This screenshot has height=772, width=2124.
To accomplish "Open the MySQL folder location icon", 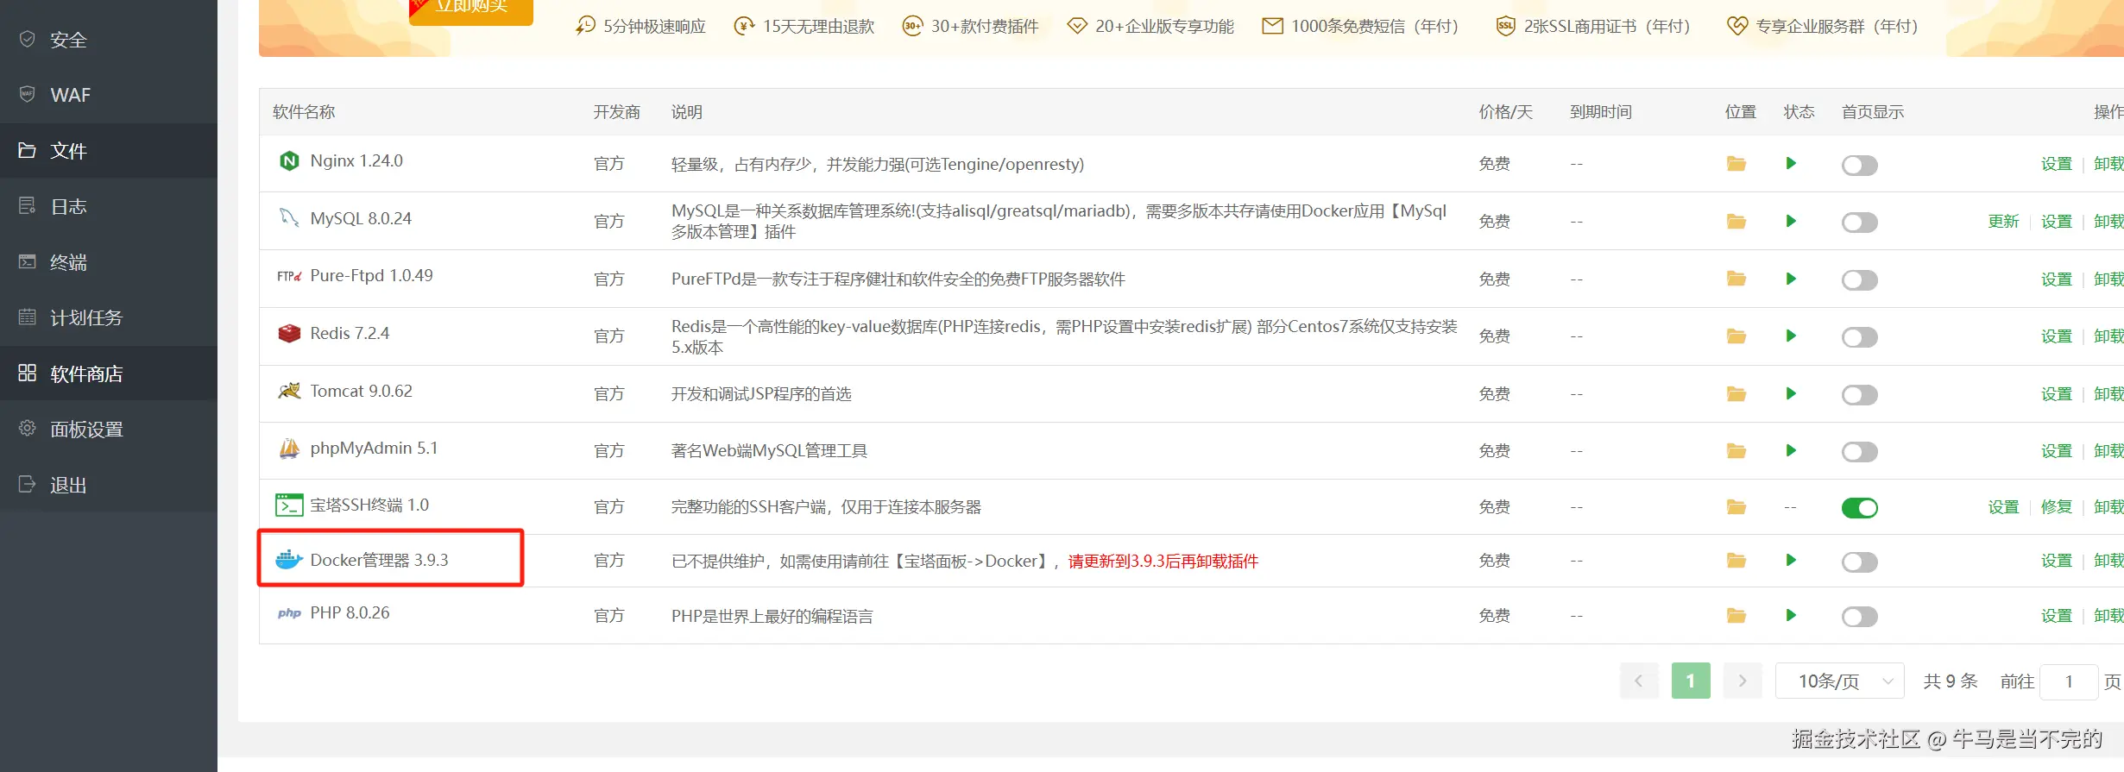I will (x=1736, y=222).
